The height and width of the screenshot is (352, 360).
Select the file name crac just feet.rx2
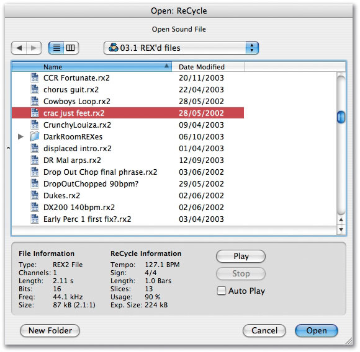coord(74,113)
